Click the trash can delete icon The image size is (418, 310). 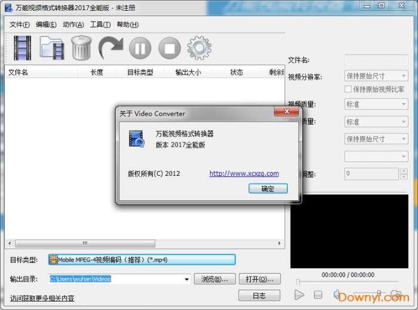81,48
